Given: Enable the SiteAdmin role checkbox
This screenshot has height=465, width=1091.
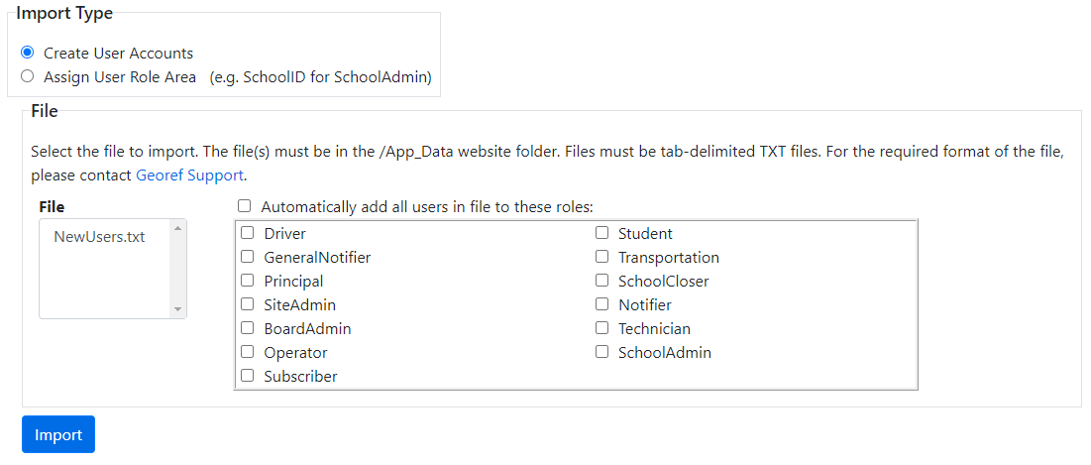Looking at the screenshot, I should [248, 305].
